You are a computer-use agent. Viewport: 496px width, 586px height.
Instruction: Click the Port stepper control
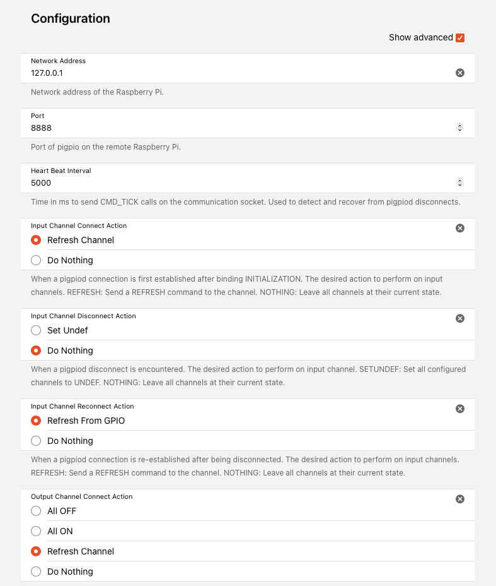pos(460,128)
